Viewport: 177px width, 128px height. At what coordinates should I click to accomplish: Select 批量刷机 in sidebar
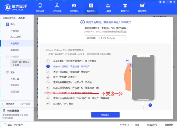click(x=15, y=50)
